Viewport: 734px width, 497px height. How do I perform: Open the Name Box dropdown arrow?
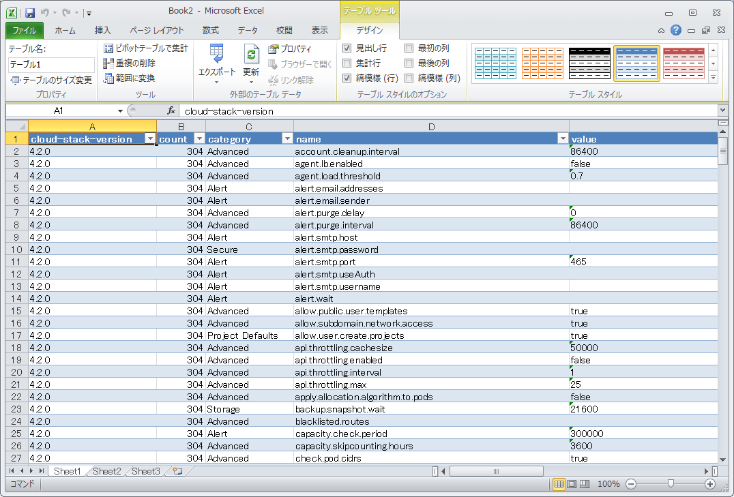click(120, 111)
